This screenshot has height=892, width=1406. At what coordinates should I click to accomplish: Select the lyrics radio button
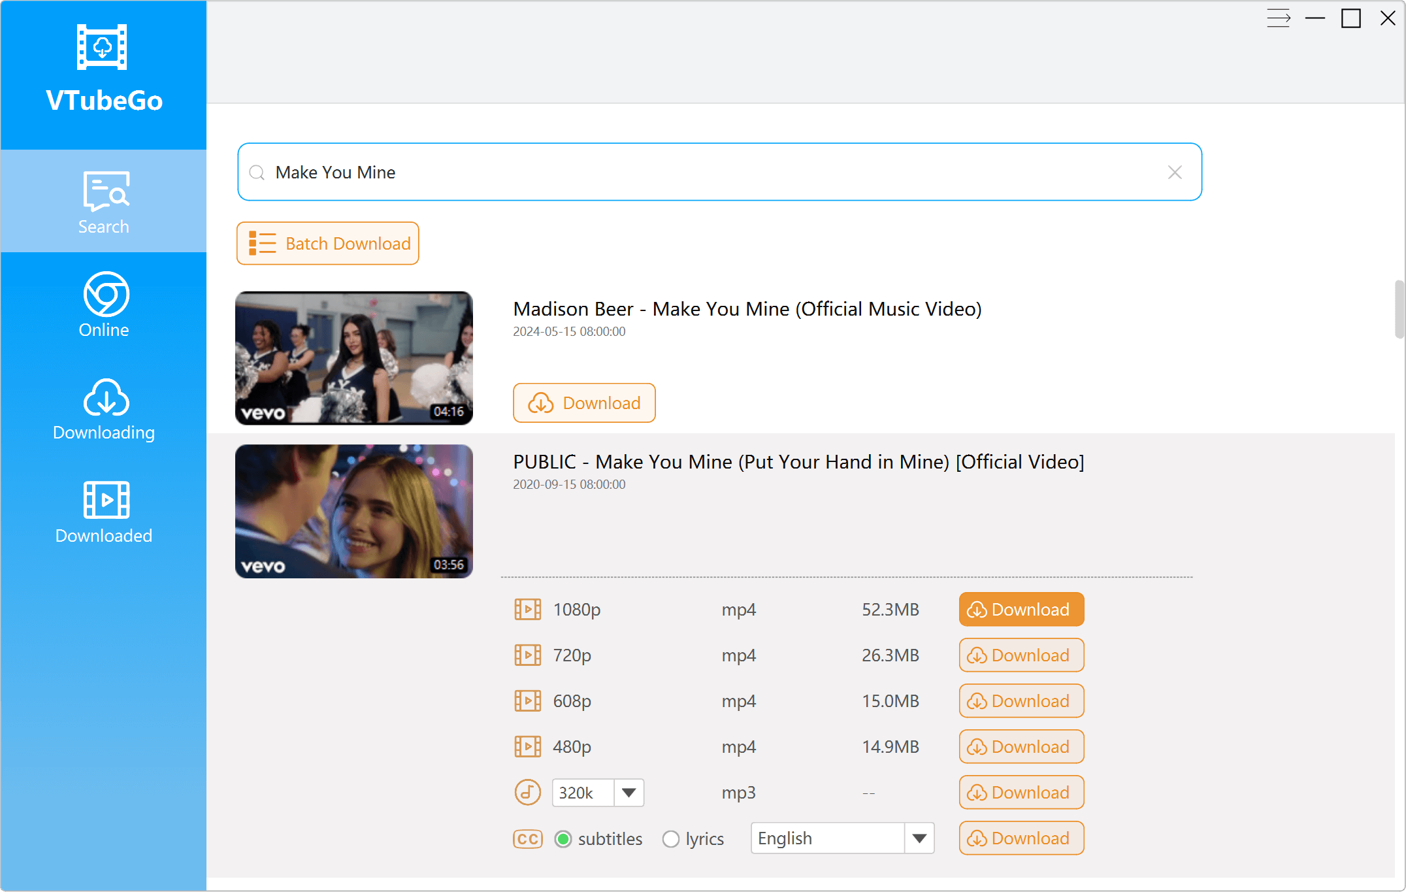point(670,839)
